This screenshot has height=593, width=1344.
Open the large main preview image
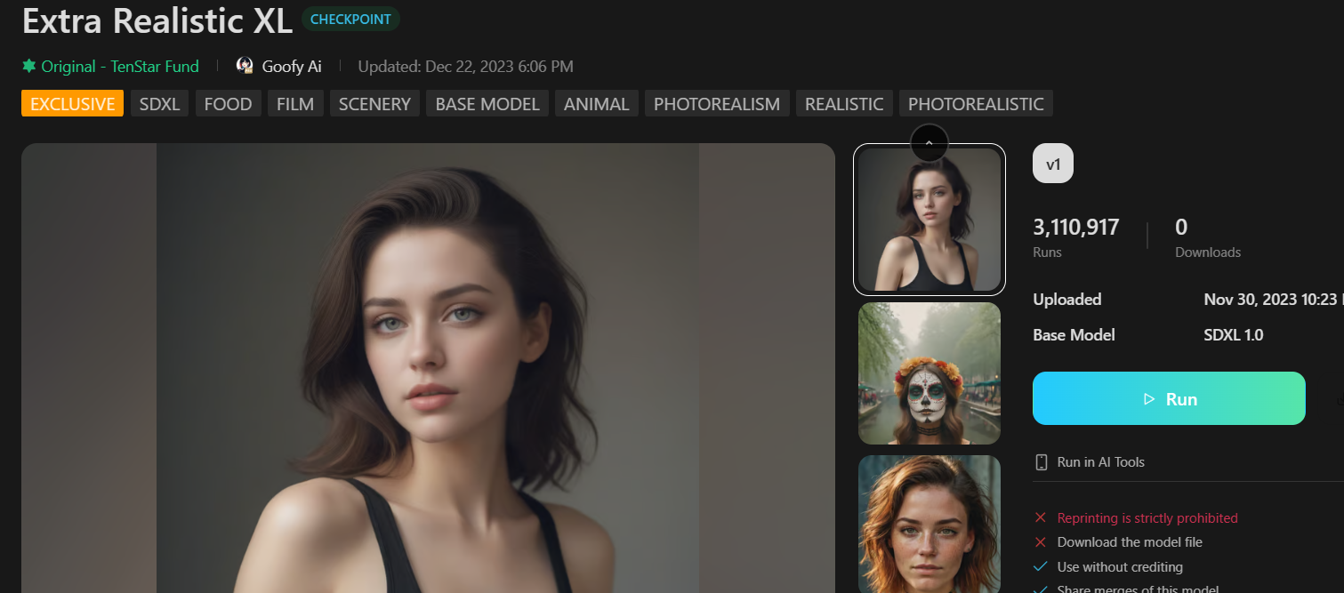[428, 368]
